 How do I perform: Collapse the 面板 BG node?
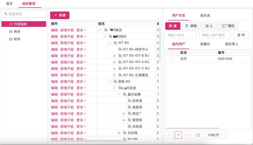point(110,81)
